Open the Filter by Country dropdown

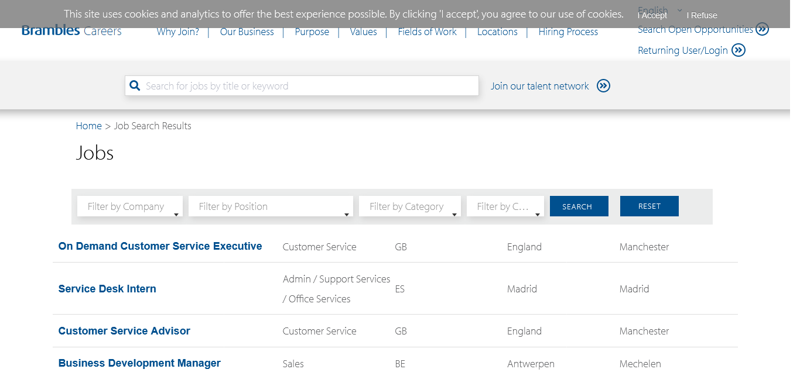tap(505, 206)
